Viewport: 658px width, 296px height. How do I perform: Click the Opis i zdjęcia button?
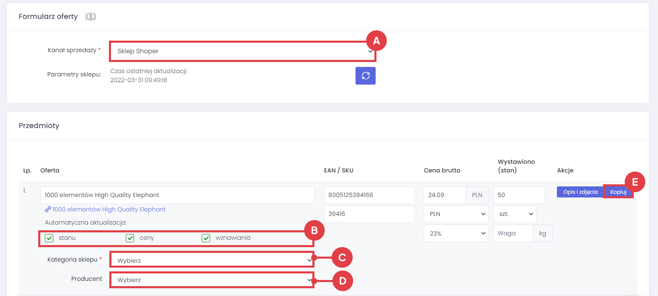tap(580, 192)
